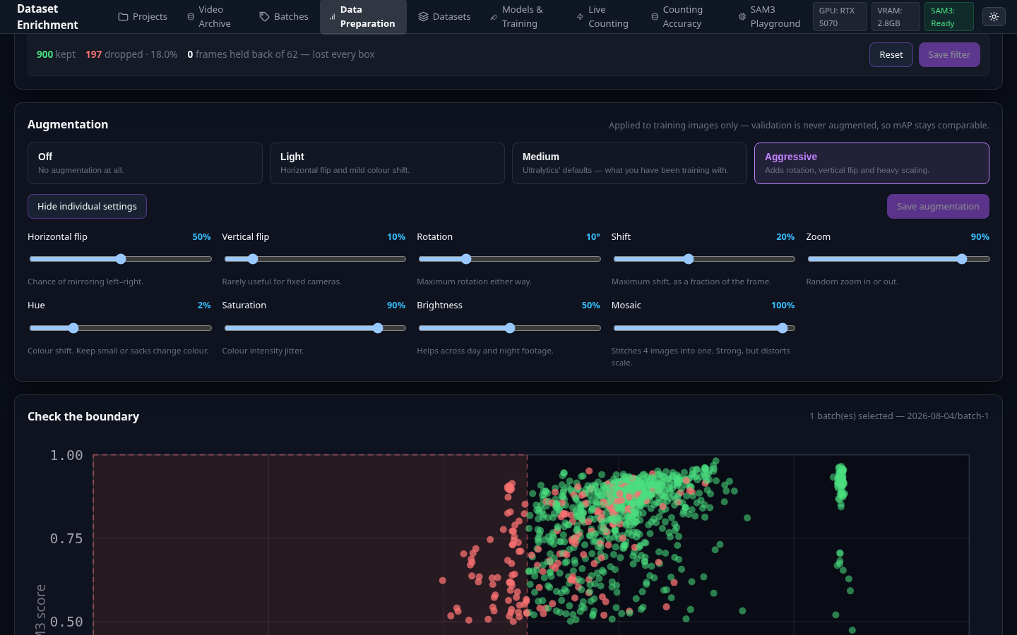Click the Batches tag icon
Viewport: 1017px width, 635px height.
tap(264, 16)
